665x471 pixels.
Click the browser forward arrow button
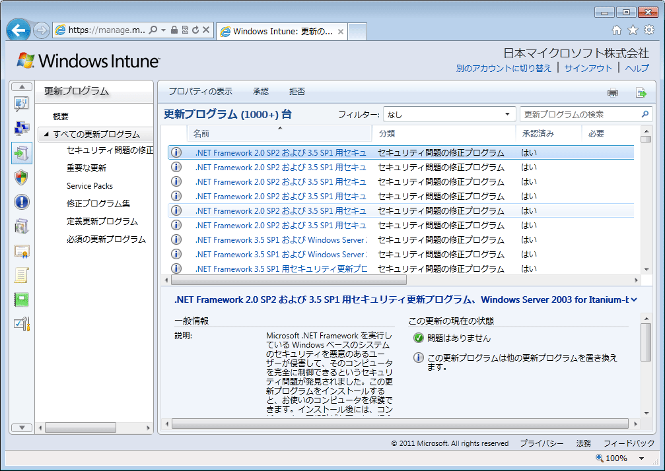point(41,30)
